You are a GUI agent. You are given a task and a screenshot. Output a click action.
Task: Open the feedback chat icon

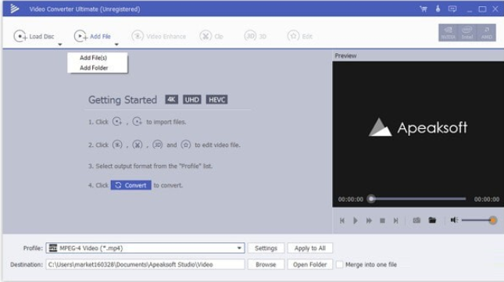(452, 9)
